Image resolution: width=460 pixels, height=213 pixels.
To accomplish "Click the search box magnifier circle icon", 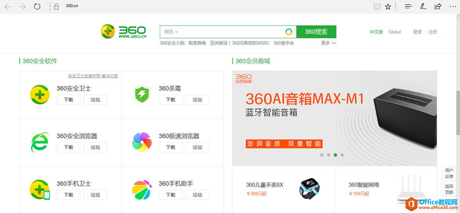I will tap(289, 32).
